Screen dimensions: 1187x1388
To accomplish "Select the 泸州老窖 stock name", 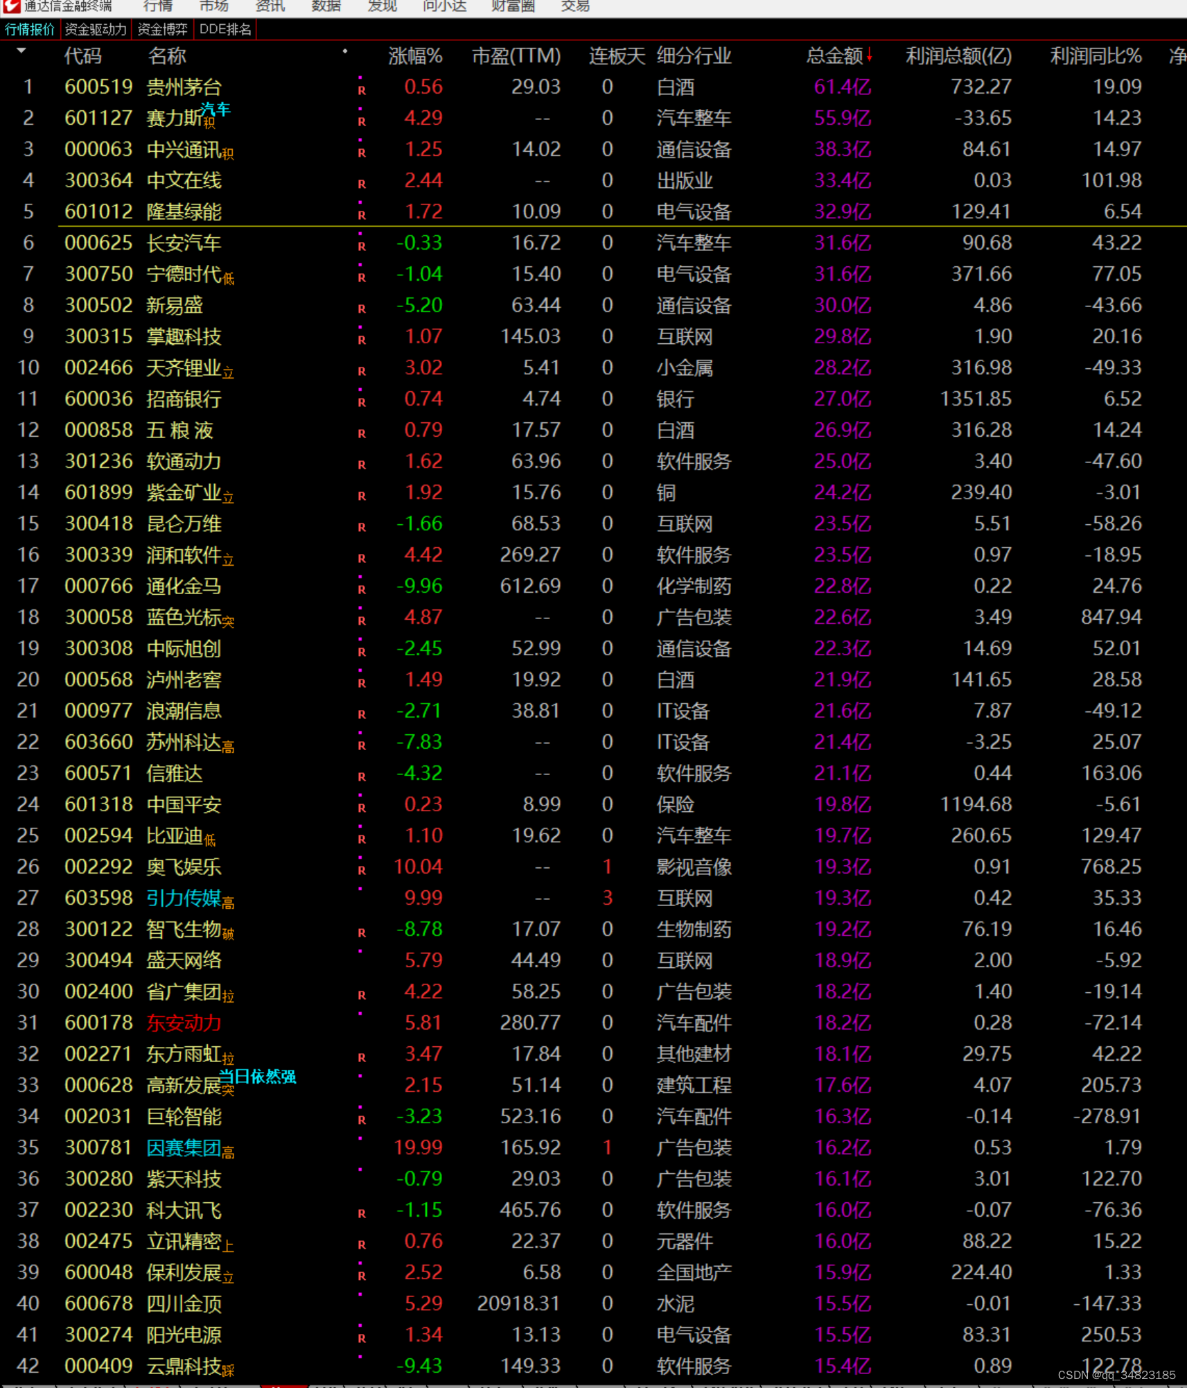I will point(184,679).
